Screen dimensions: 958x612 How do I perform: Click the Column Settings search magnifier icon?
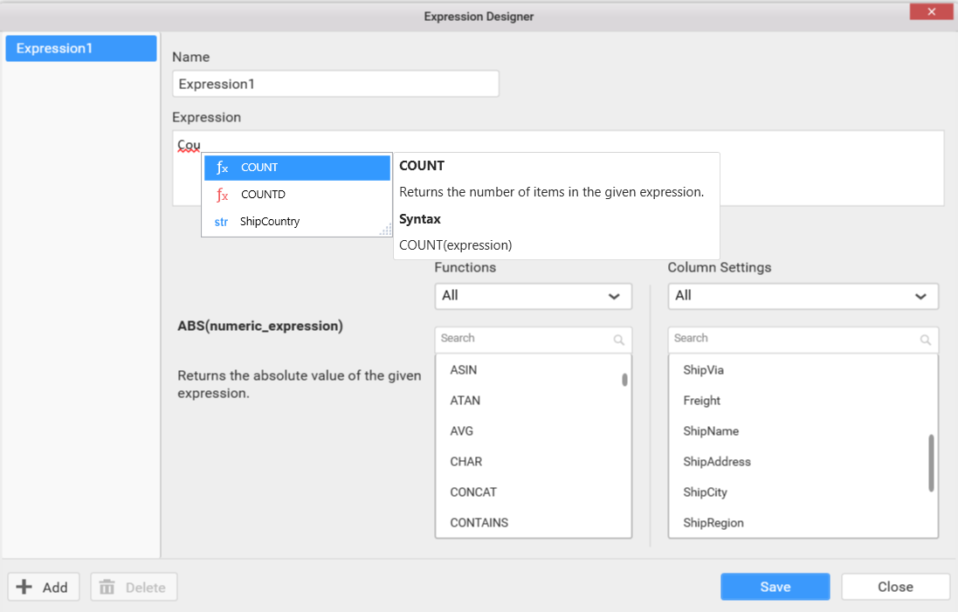(x=925, y=340)
